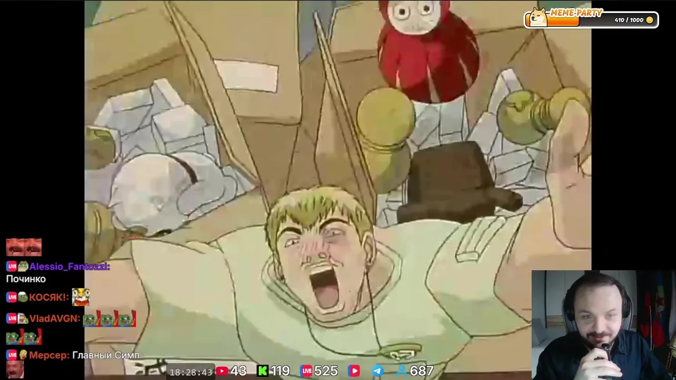The image size is (676, 380).
Task: Click the Doge head on Meme Party bar
Action: tap(538, 17)
